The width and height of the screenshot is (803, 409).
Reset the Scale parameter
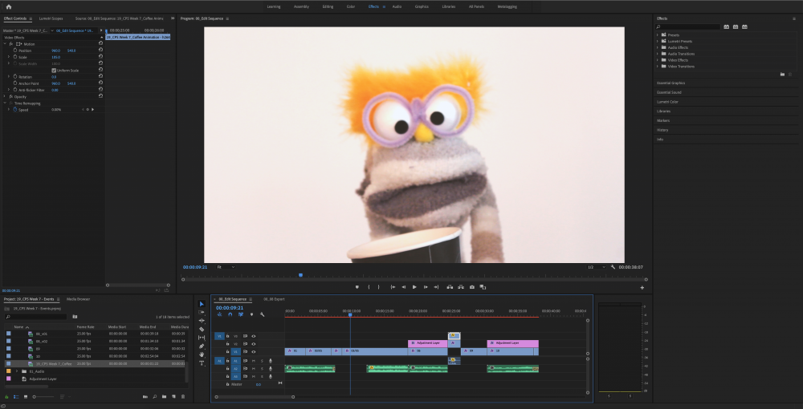100,57
